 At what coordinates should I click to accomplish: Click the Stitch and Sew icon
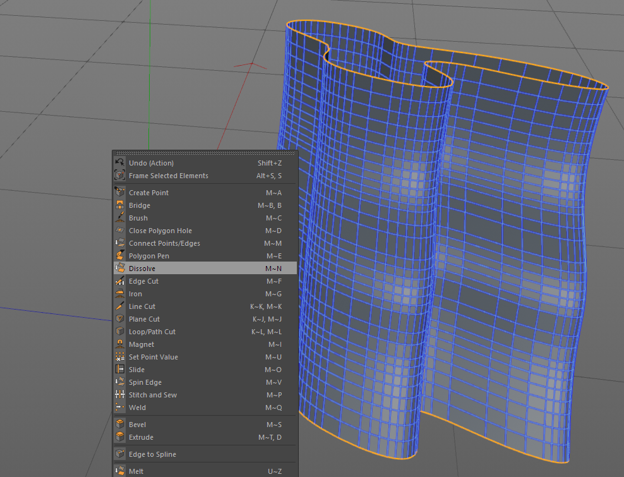[x=120, y=395]
